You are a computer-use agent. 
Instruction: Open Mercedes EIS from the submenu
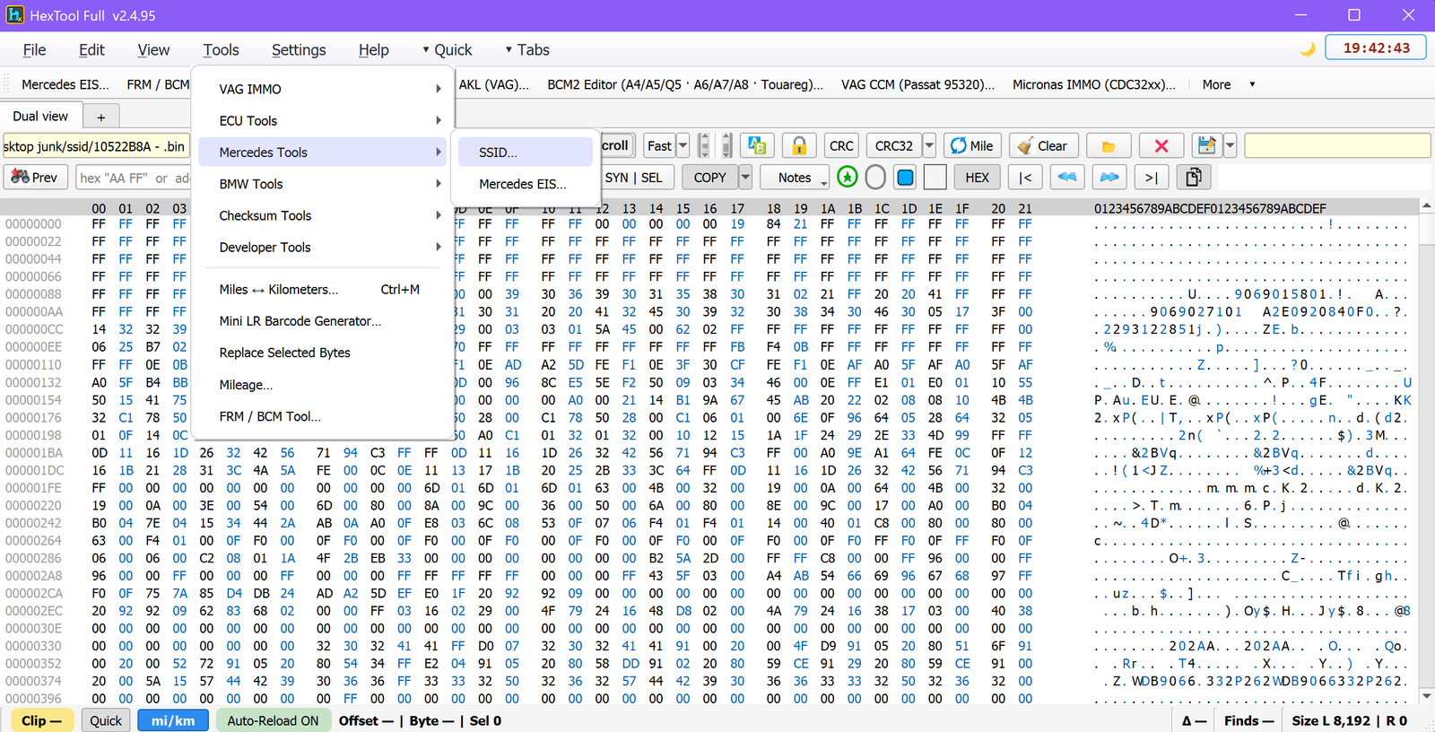coord(525,184)
